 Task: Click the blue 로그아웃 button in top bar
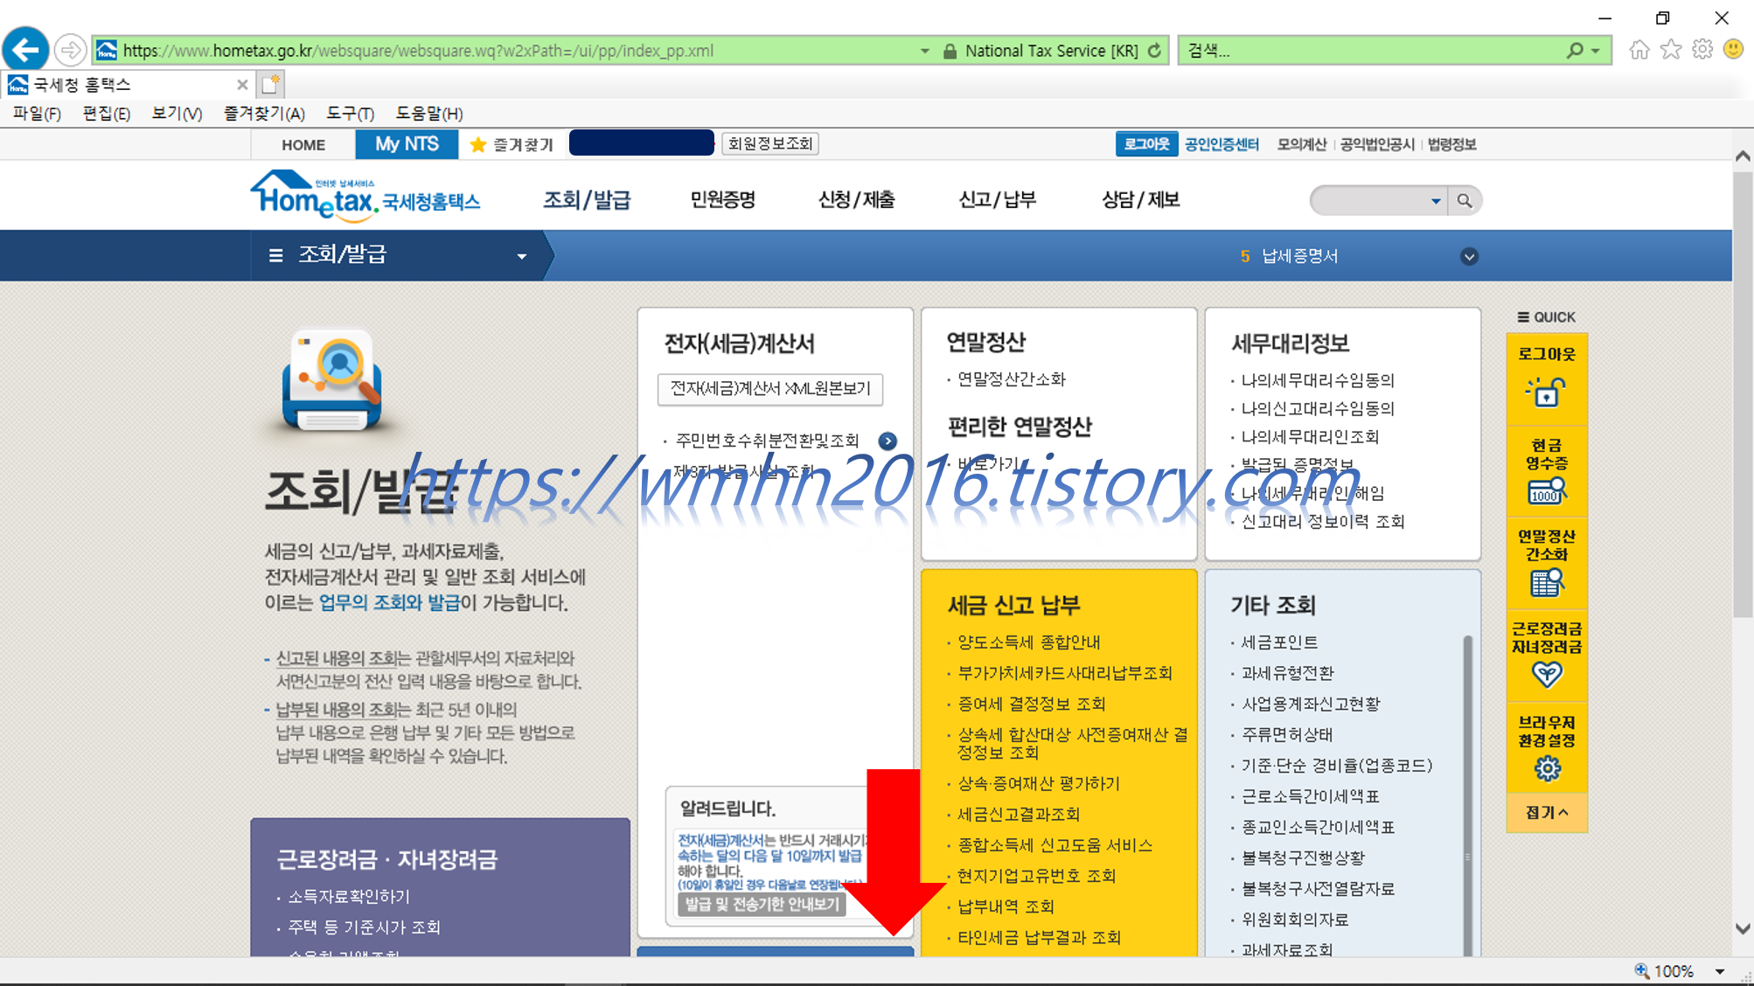point(1146,144)
